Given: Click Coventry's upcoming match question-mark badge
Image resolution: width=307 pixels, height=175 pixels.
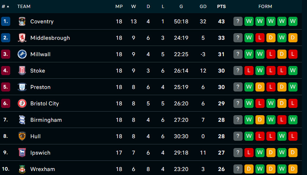Looking at the screenshot, I should tap(238, 22).
